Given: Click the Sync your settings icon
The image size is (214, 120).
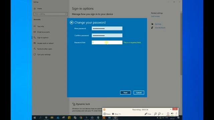Looking at the screenshot, I should [35, 54].
